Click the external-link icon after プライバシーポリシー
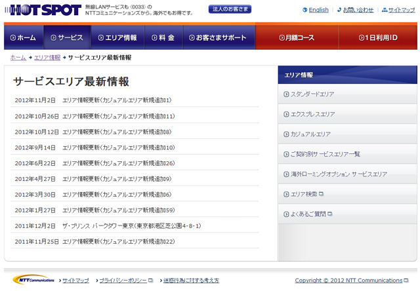The image size is (420, 291). (151, 281)
